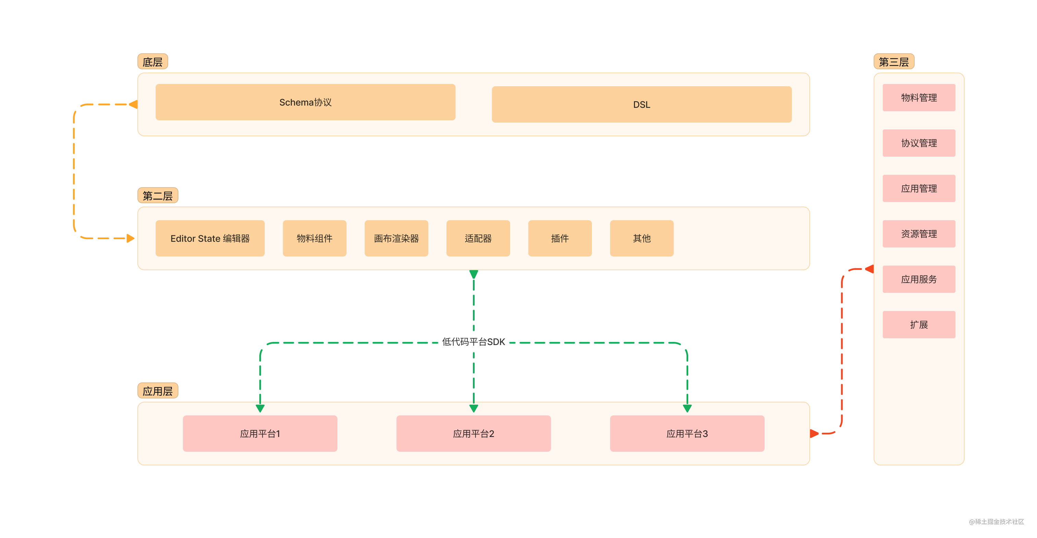Select the 应用管理 item
This screenshot has width=1037, height=538.
coord(919,188)
